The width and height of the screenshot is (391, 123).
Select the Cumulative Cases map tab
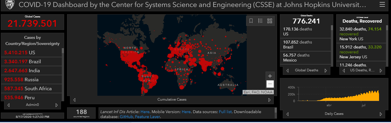point(172,100)
